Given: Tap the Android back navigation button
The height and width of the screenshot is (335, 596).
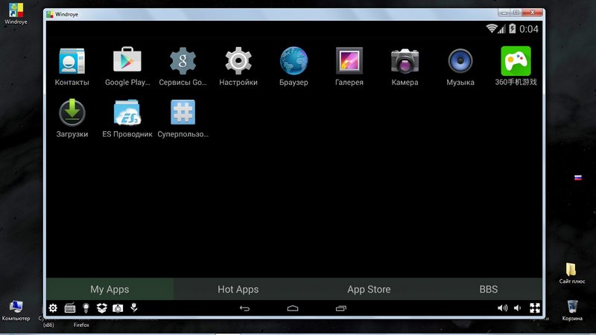Looking at the screenshot, I should [x=244, y=308].
